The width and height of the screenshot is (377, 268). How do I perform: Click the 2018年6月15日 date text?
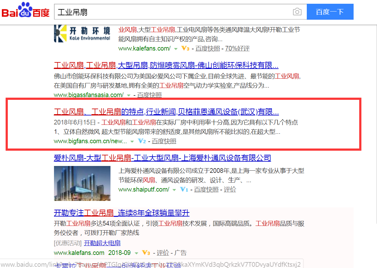75,122
